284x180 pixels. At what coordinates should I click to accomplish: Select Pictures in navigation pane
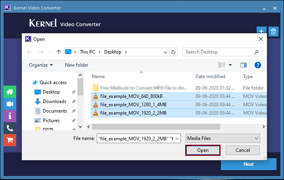coord(51,121)
